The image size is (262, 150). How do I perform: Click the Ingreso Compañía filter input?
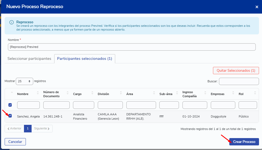click(x=195, y=105)
